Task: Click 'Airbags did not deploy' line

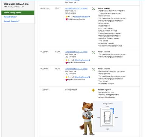Action: click(x=106, y=97)
